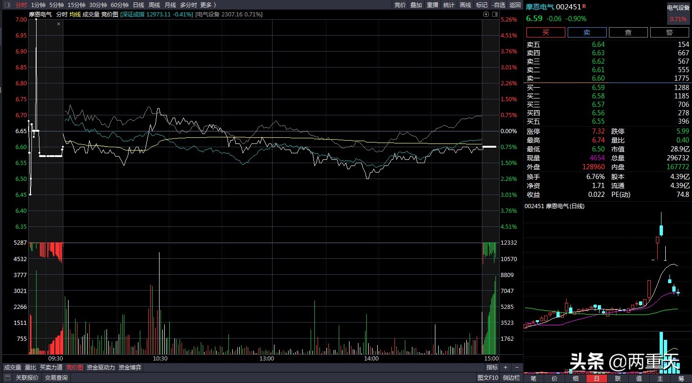The width and height of the screenshot is (692, 383).
Task: Open the 月线 monthly chart tab
Action: (x=170, y=5)
